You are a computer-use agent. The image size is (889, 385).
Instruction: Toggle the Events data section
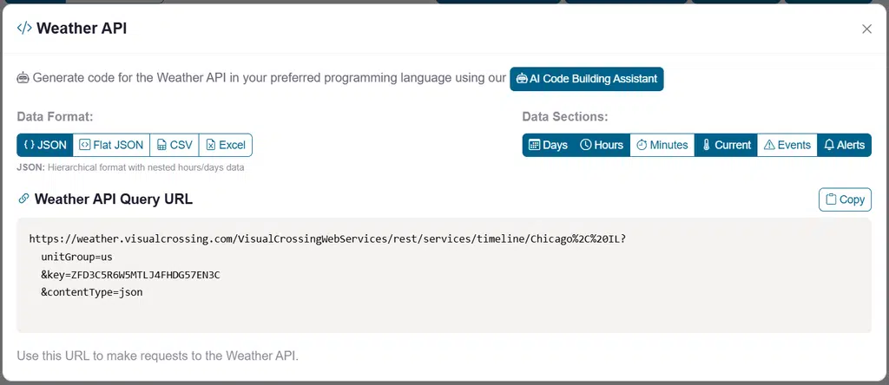click(787, 145)
